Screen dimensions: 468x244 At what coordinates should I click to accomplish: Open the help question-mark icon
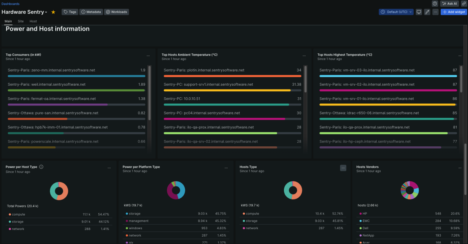pyautogui.click(x=434, y=4)
